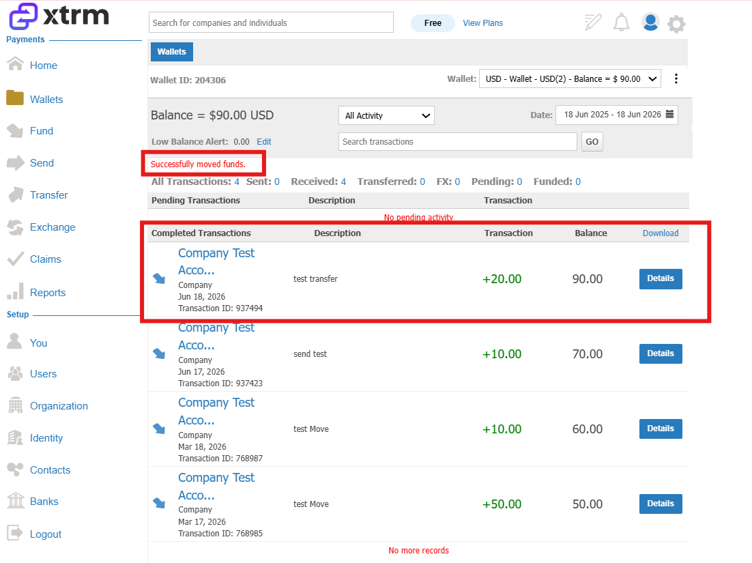Open the wallet three-dot options menu
752x563 pixels.
pyautogui.click(x=676, y=78)
